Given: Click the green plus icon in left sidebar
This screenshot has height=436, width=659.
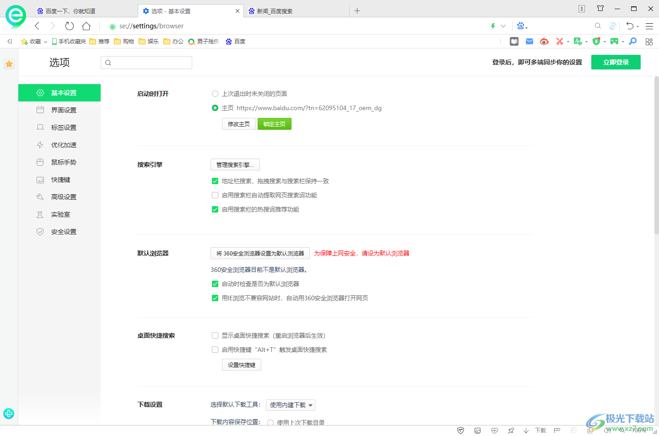Looking at the screenshot, I should (9, 414).
